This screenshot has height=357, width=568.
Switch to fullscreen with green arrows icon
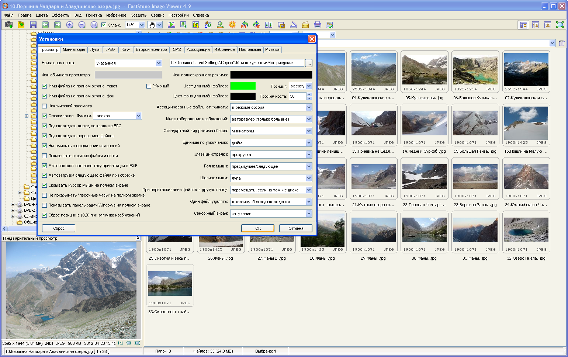[x=560, y=25]
